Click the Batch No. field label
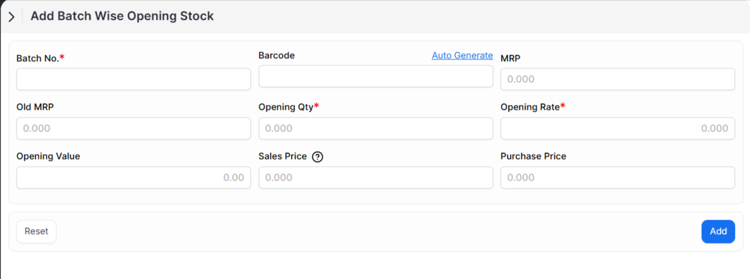 [x=38, y=58]
